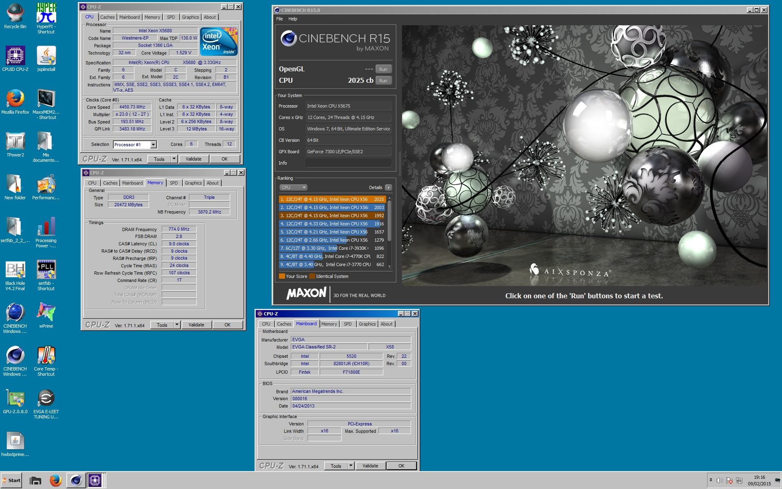Expand the Processor #1 selection dropdown
Screen dimensions: 782x489
pos(154,145)
